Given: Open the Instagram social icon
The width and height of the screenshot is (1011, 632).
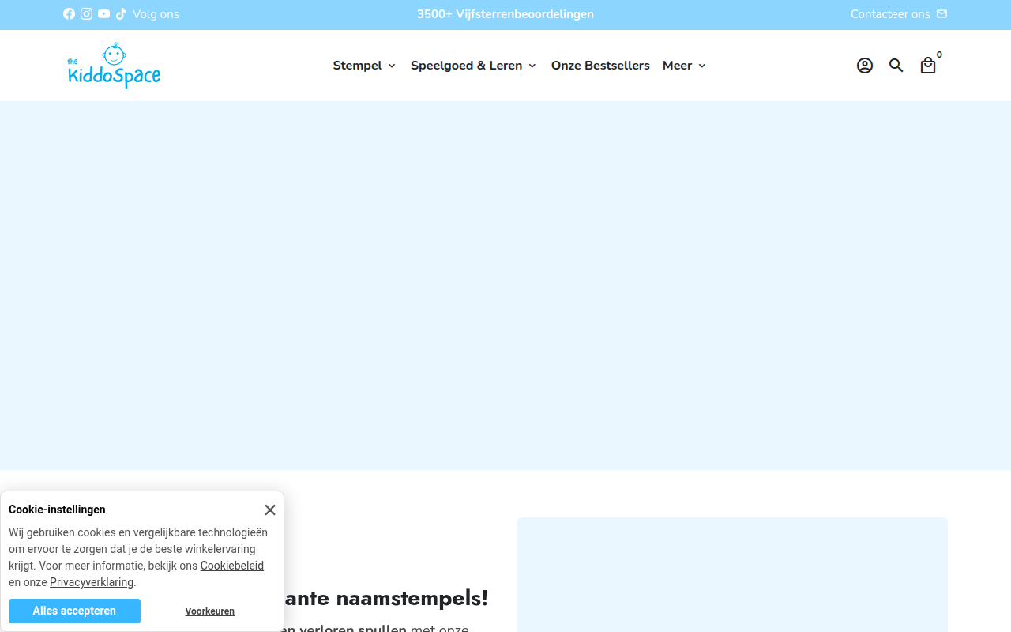Looking at the screenshot, I should pos(87,14).
